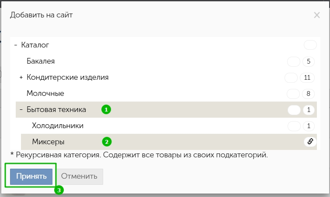The width and height of the screenshot is (330, 197).
Task: Expand the Кондитерские изделия category
Action: point(21,78)
